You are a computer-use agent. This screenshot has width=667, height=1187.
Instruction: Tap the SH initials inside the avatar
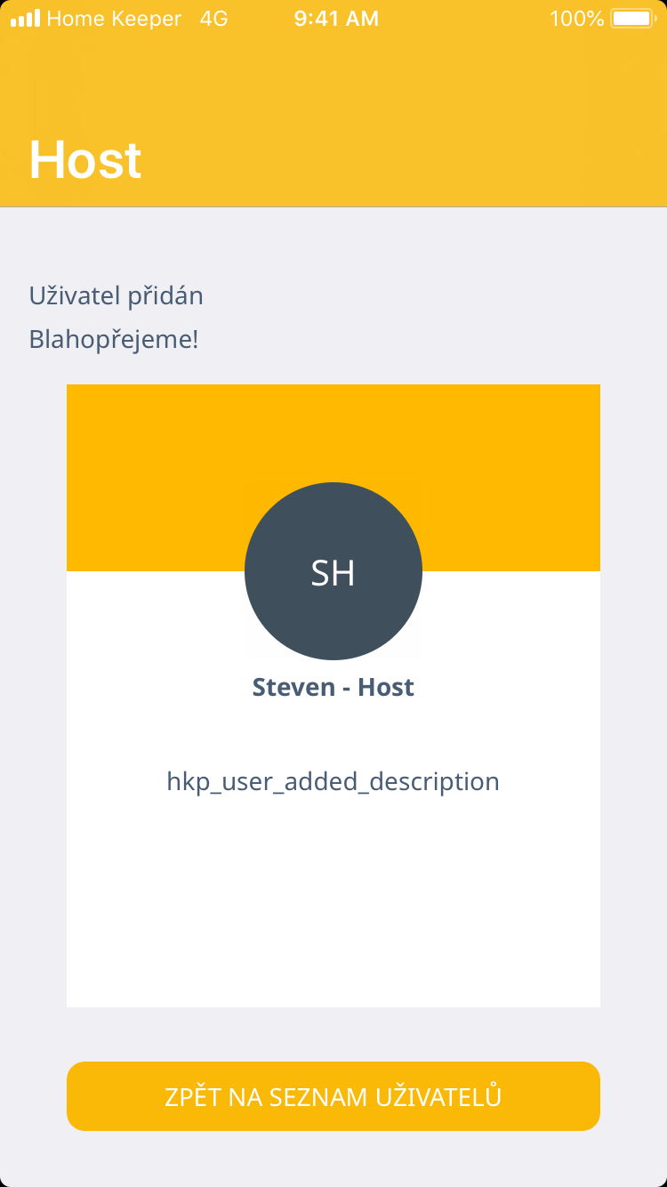point(333,574)
